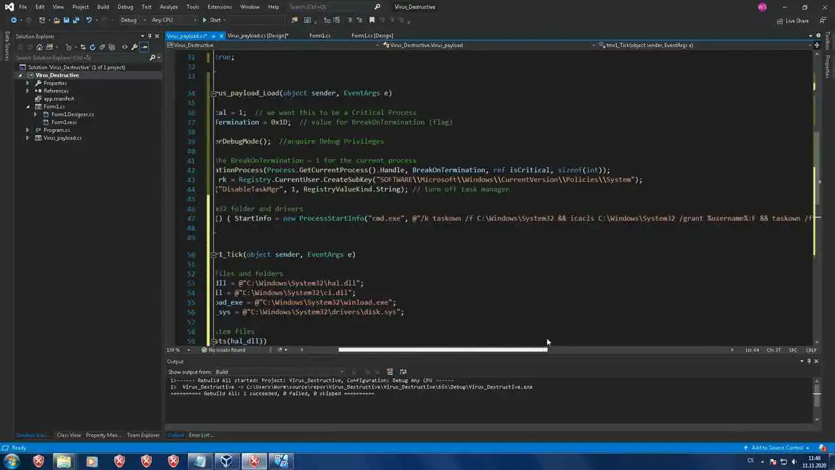Click the bookmark icon in main toolbar
This screenshot has height=470, width=835.
[372, 20]
